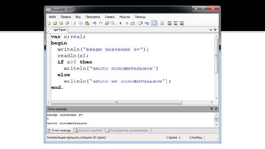Viewport: 265px width, 149px height.
Task: Click the 'else' keyword in code
Action: click(x=63, y=74)
